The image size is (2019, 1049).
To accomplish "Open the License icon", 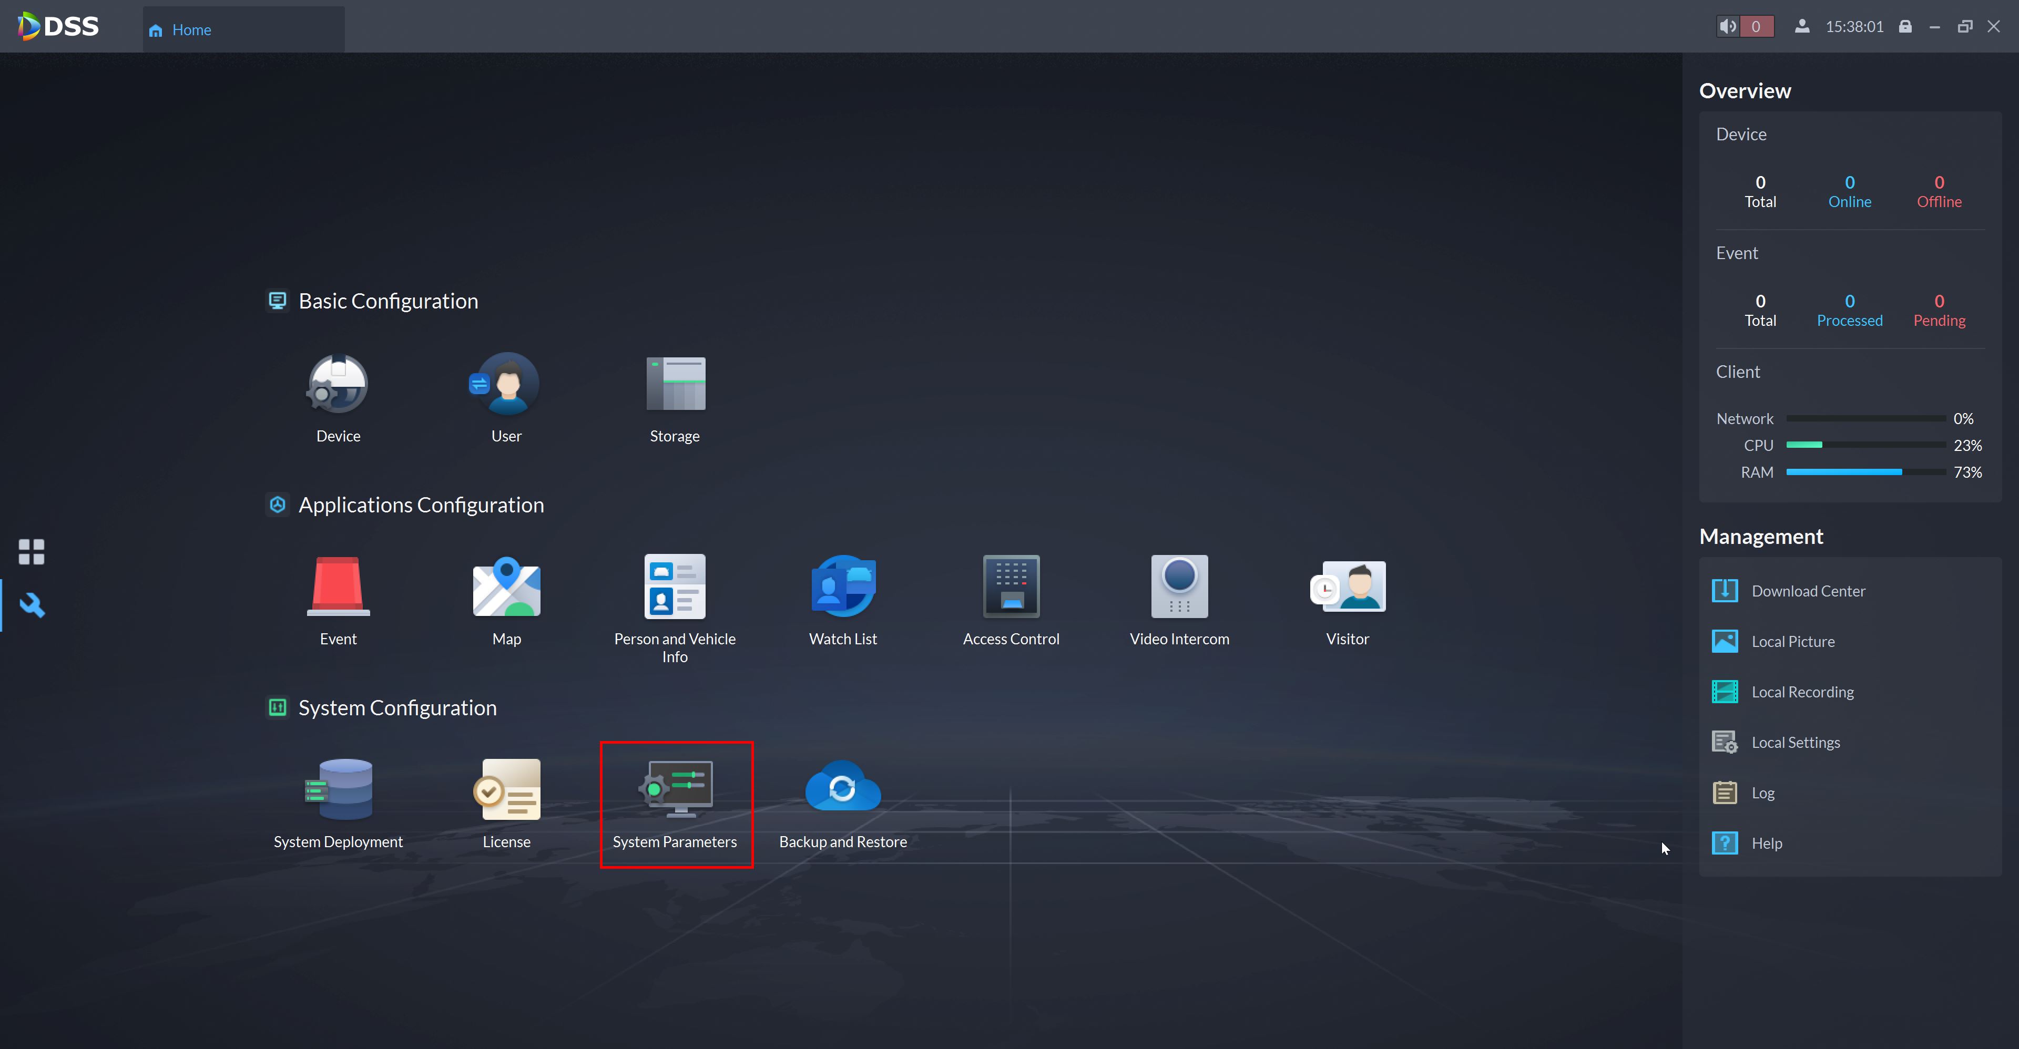I will click(506, 790).
